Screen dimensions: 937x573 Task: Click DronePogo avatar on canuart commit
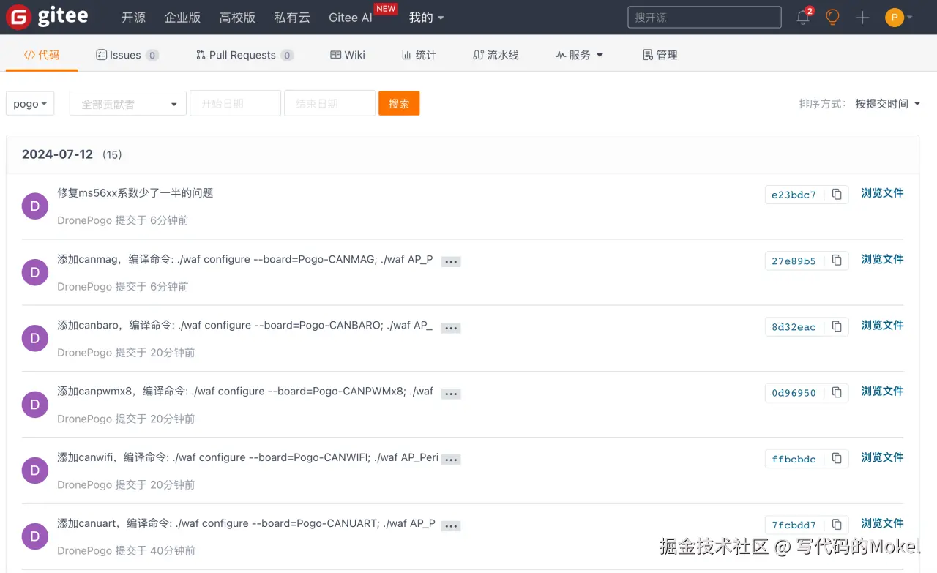(35, 536)
